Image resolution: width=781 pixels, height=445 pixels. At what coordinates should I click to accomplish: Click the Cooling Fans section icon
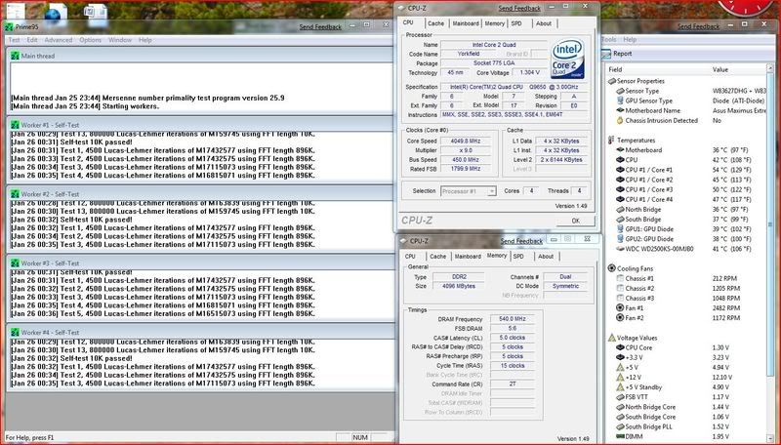click(x=612, y=268)
